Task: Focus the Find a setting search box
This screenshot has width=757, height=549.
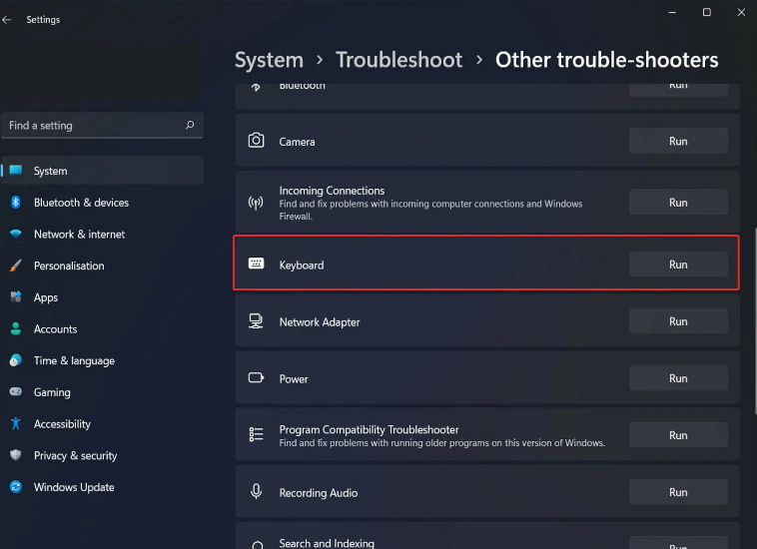Action: click(102, 126)
